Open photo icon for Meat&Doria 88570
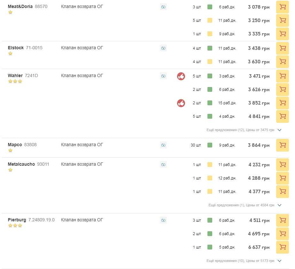The width and height of the screenshot is (295, 269). pos(163,7)
